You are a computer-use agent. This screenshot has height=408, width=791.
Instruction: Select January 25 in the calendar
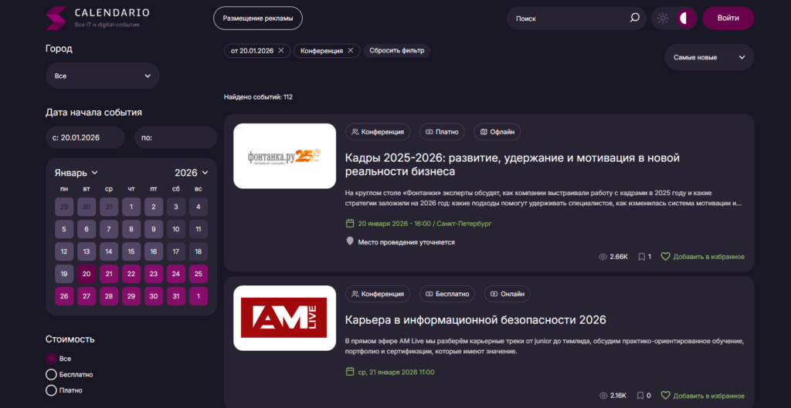[x=199, y=274]
